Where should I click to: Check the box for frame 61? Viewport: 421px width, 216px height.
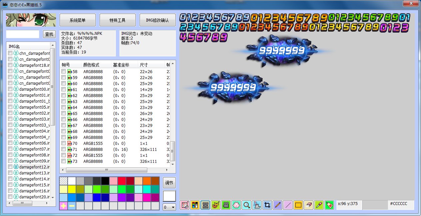tap(63, 89)
